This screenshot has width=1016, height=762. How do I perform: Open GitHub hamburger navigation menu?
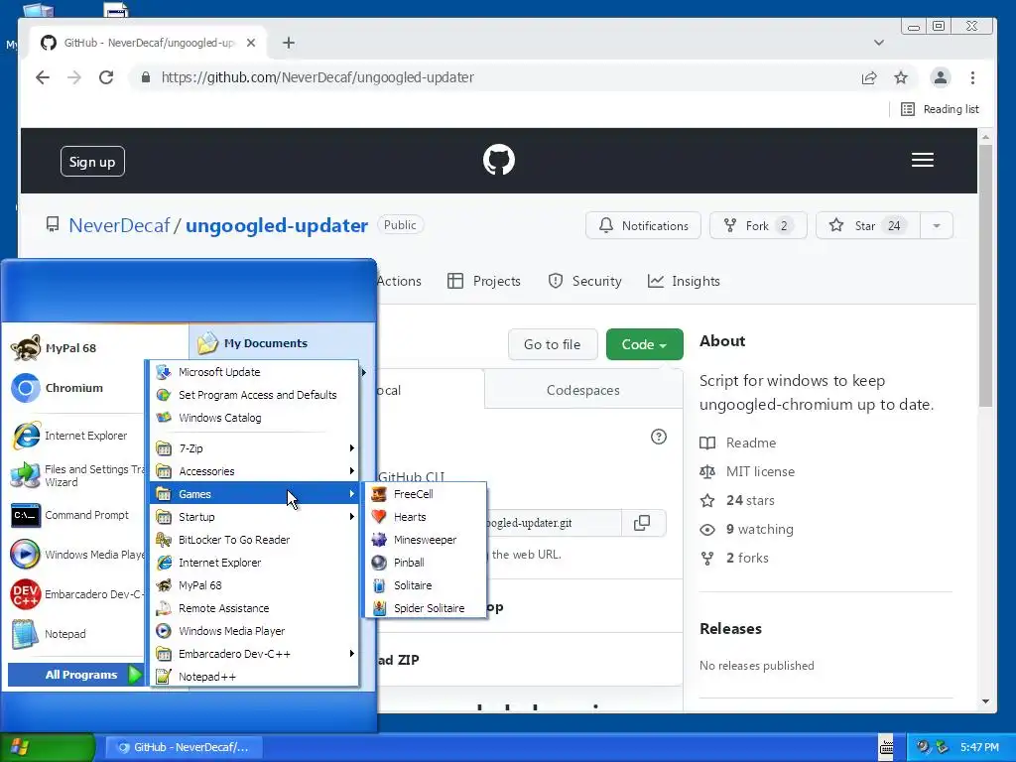click(x=923, y=160)
